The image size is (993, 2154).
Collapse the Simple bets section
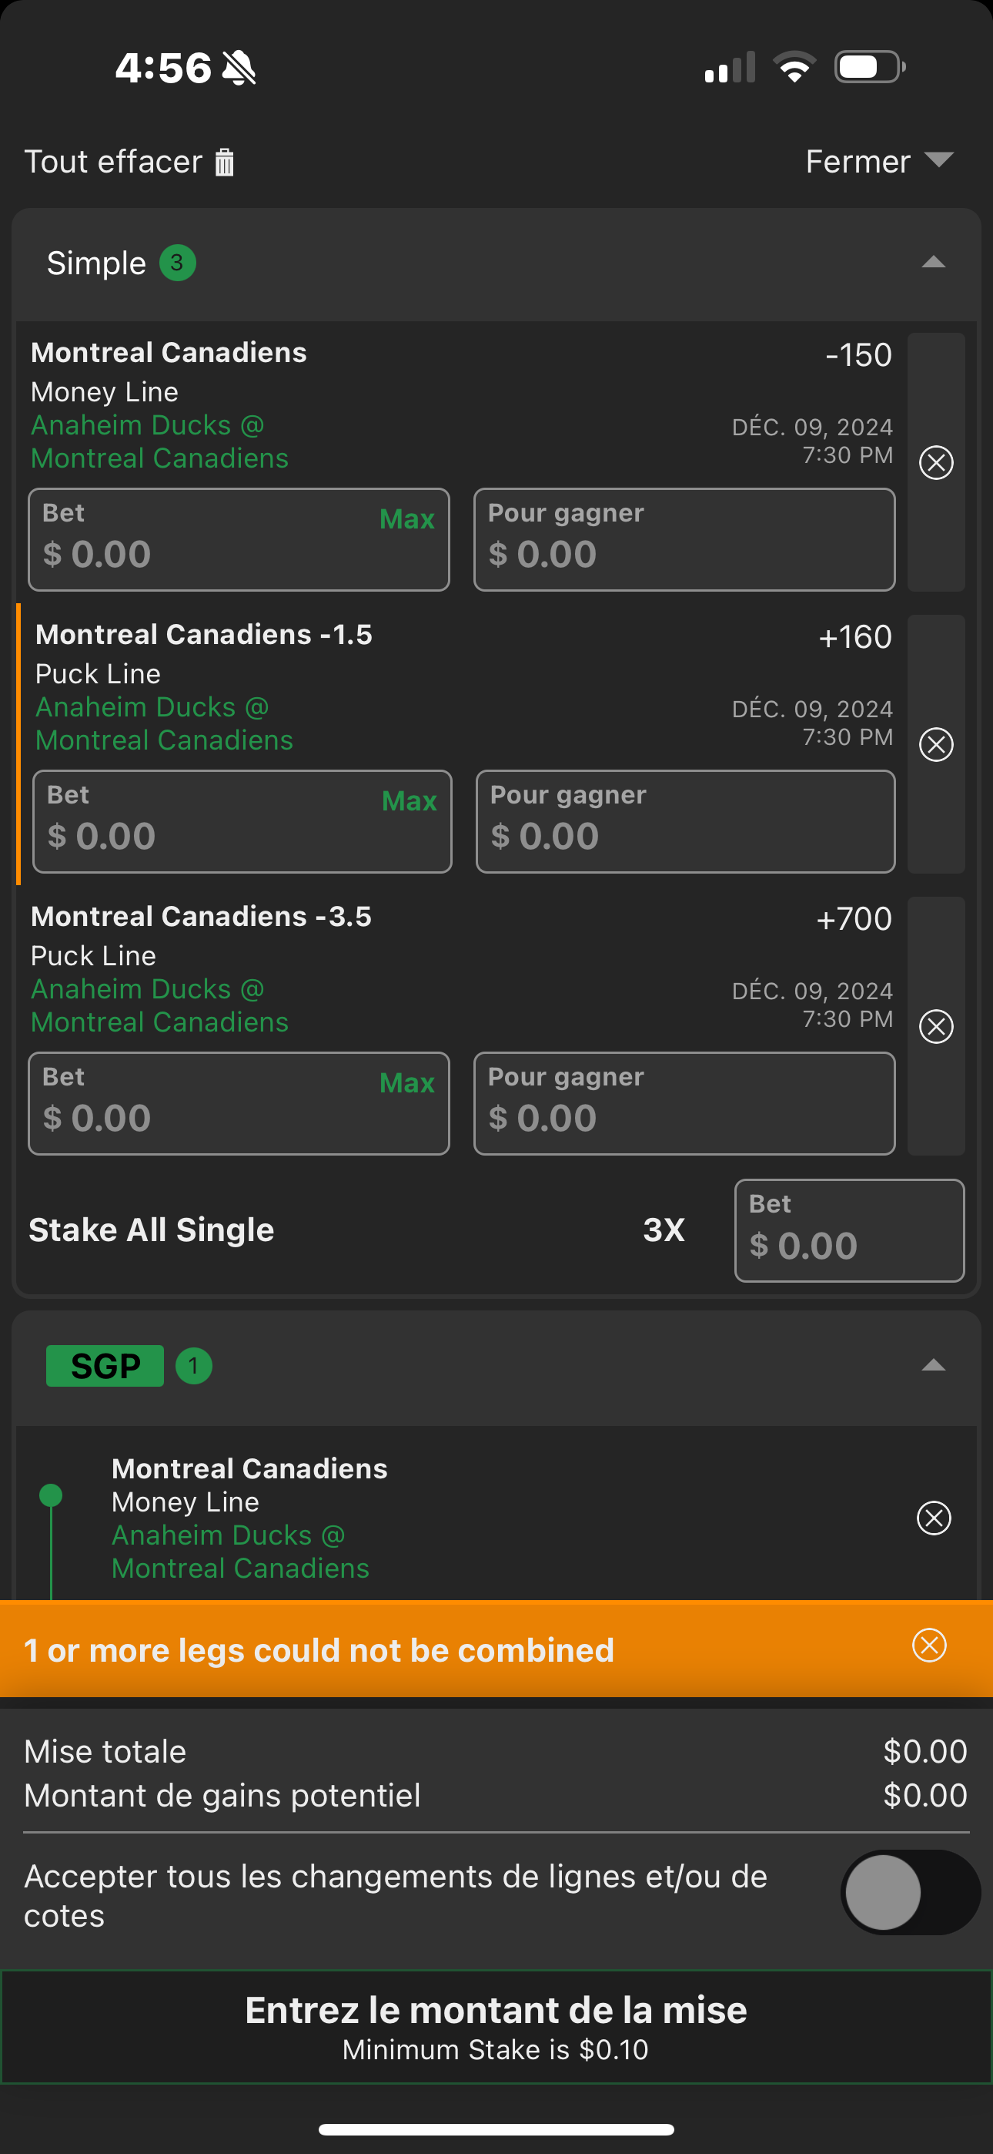(933, 263)
